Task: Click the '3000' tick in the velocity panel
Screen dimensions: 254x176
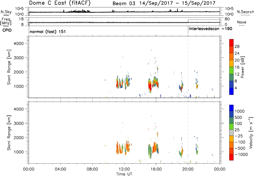Action: pos(18,123)
